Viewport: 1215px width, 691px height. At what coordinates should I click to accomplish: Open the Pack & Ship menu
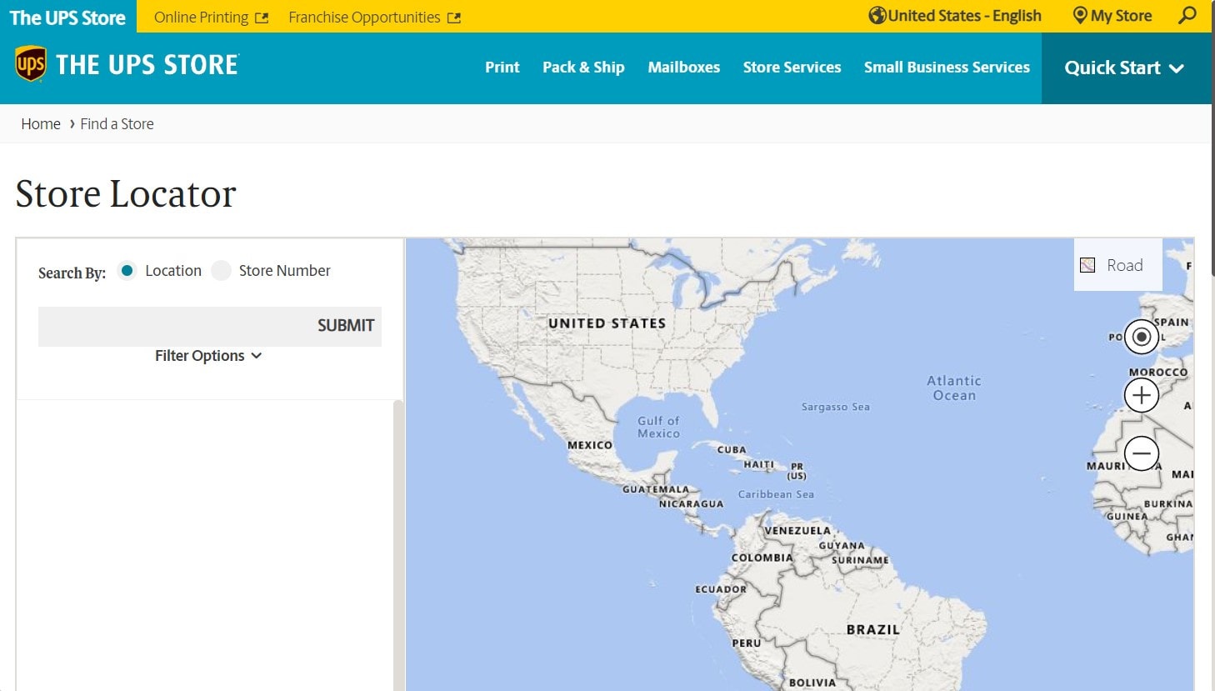point(583,68)
